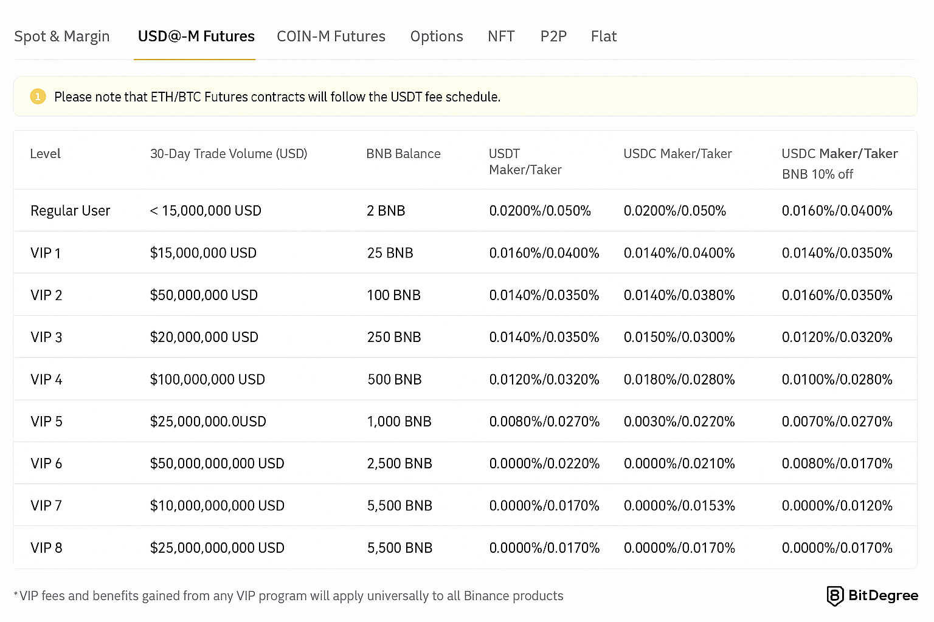The image size is (934, 622).
Task: Open the Spot & Margin tab
Action: [x=62, y=36]
